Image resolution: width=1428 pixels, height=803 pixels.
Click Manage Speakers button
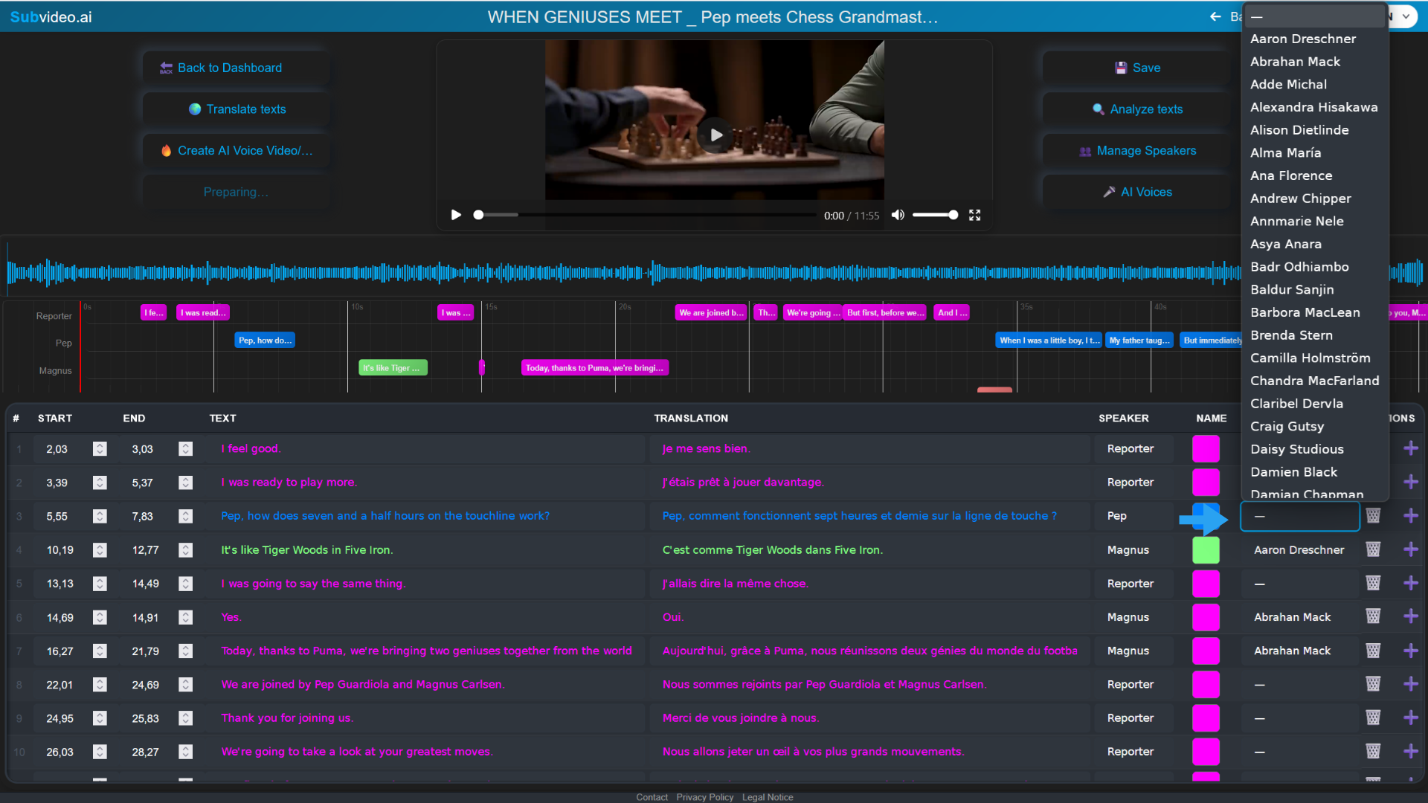tap(1137, 150)
